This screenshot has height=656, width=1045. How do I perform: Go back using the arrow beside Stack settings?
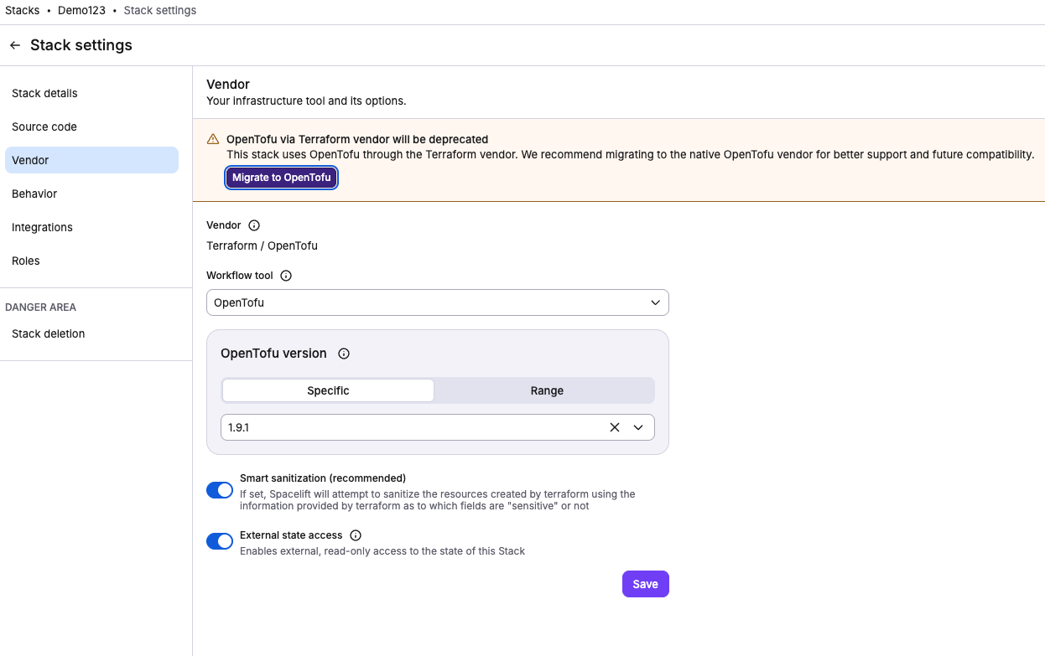point(15,45)
